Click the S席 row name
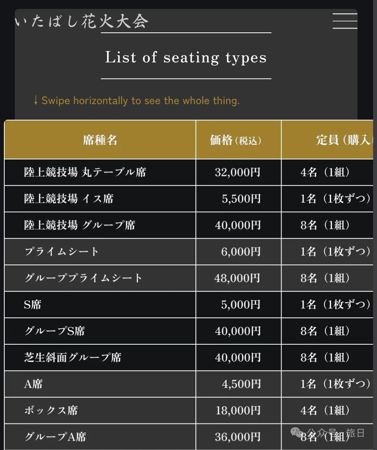Image resolution: width=377 pixels, height=450 pixels. (x=33, y=305)
